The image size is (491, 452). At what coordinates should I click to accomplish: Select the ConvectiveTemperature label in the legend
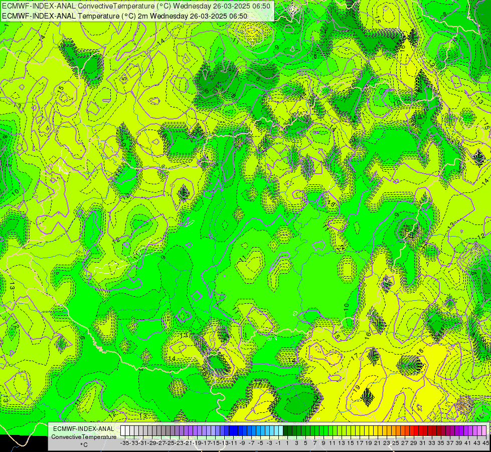click(84, 436)
